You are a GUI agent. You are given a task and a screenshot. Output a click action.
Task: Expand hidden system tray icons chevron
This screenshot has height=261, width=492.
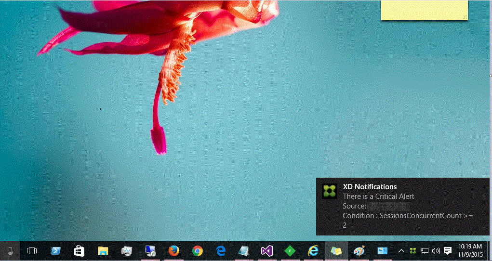pos(401,251)
